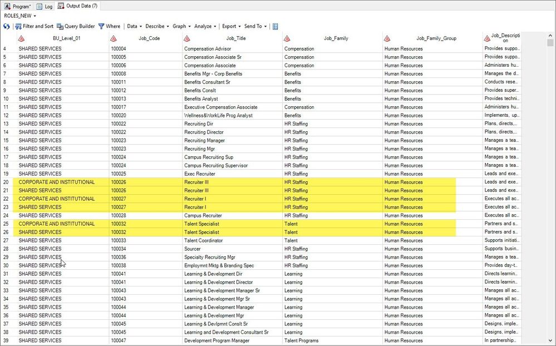Viewport: 556px width, 346px height.
Task: Click the table properties icon after Send To
Action: 275,26
